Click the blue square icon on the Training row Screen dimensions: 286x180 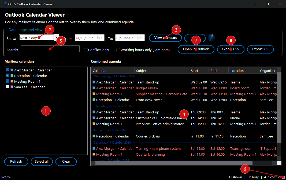94,148
